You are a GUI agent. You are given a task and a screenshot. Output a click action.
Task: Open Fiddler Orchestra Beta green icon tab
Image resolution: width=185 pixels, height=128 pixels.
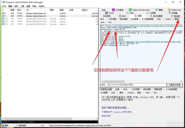tap(130, 10)
